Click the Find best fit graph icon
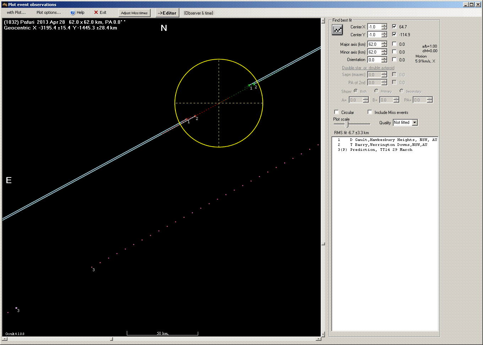Screen dimensions: 483x345 tap(337, 30)
